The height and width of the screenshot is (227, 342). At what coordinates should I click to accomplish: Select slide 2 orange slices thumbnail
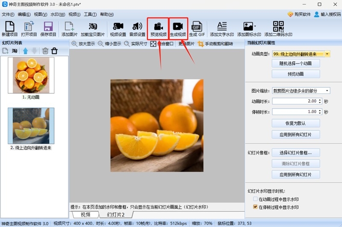[x=31, y=126]
